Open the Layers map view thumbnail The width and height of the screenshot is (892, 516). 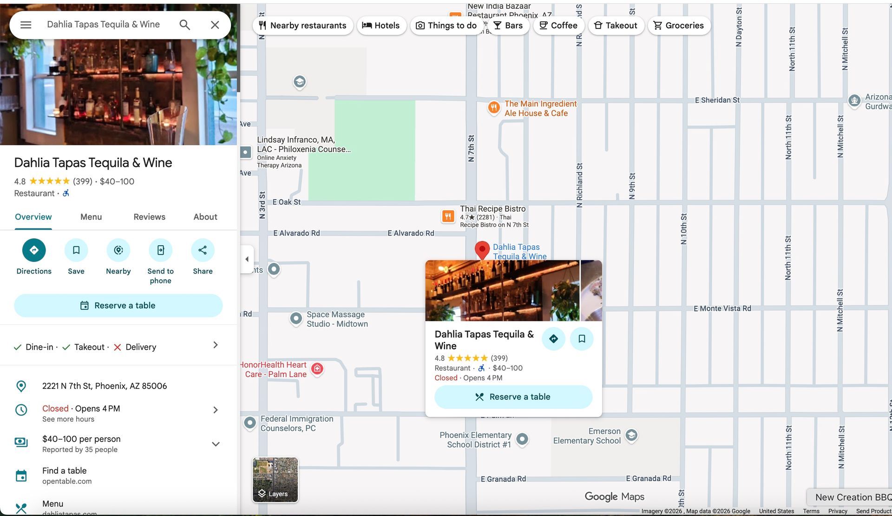click(275, 480)
